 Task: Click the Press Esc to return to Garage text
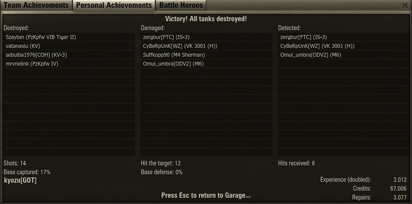click(206, 195)
